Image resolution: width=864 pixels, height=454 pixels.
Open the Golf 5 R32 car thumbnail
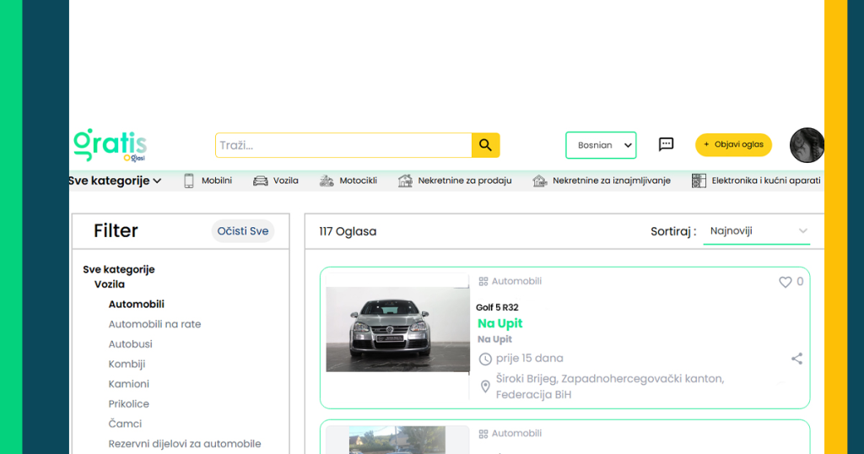[397, 329]
